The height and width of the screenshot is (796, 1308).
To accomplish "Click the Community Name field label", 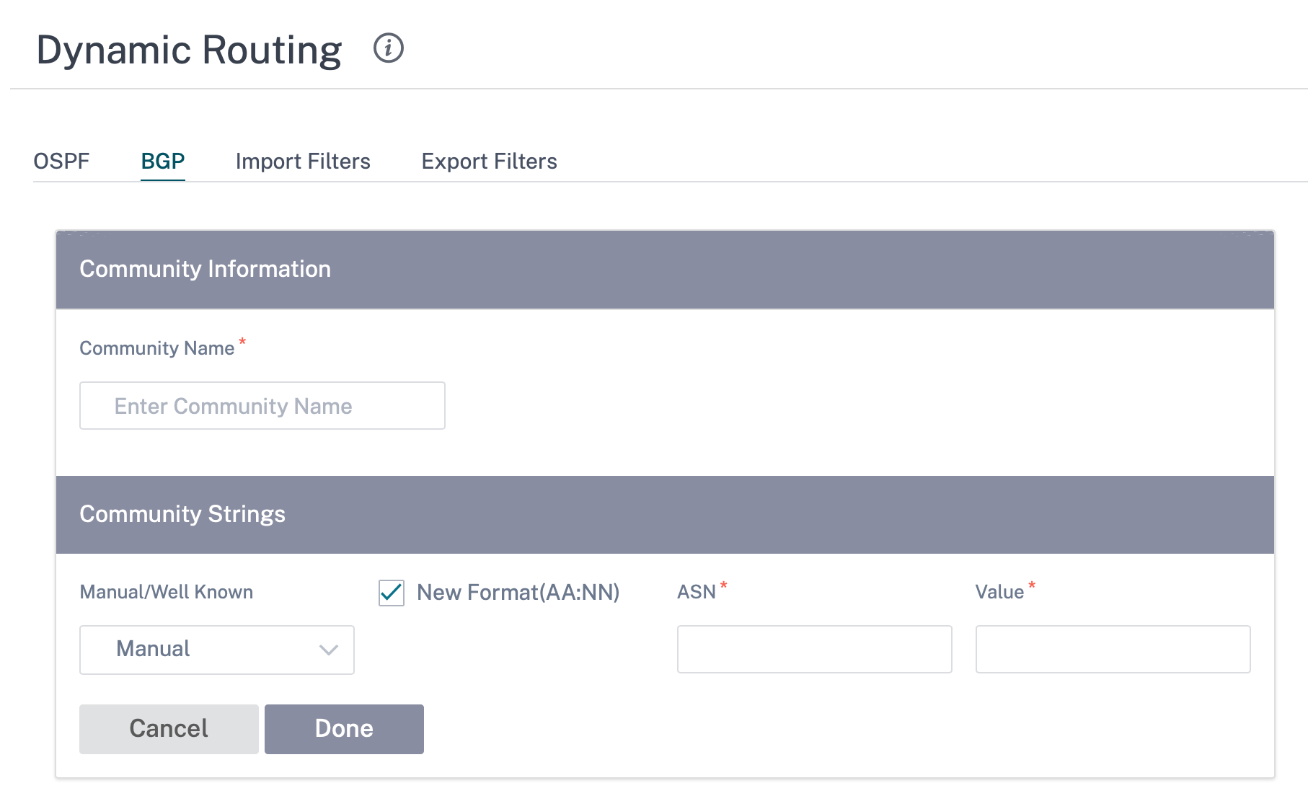I will coord(157,348).
